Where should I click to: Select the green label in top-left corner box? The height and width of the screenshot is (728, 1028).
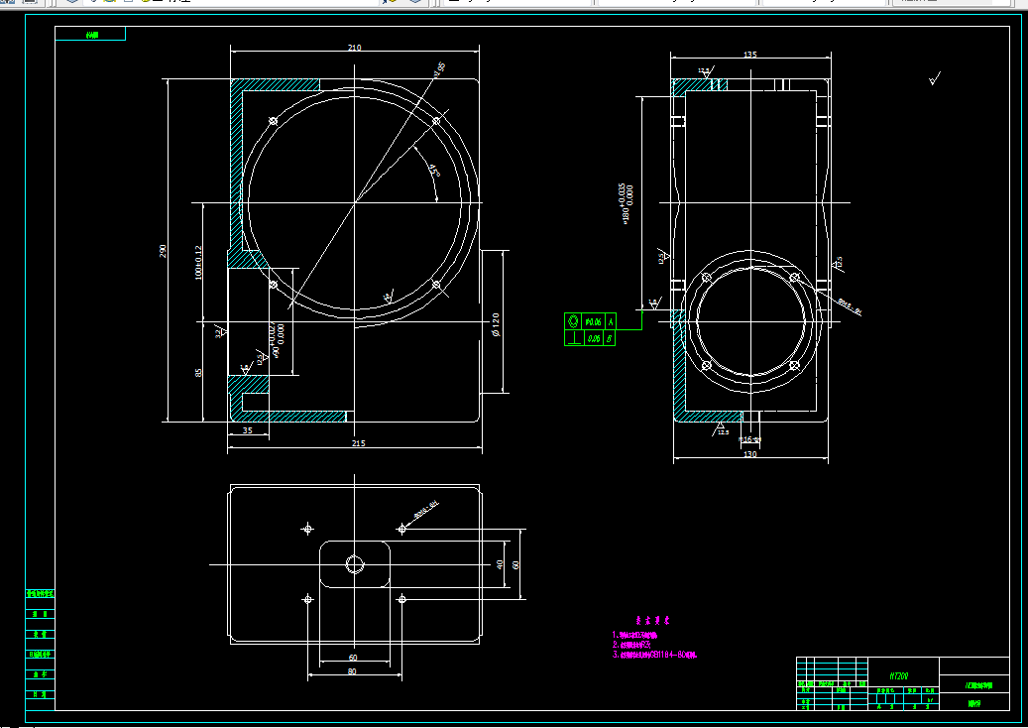tap(91, 35)
